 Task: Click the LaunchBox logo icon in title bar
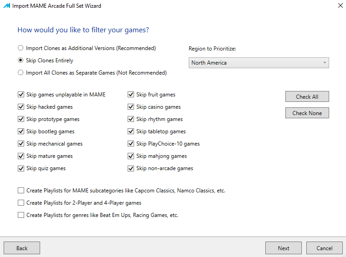click(6, 6)
